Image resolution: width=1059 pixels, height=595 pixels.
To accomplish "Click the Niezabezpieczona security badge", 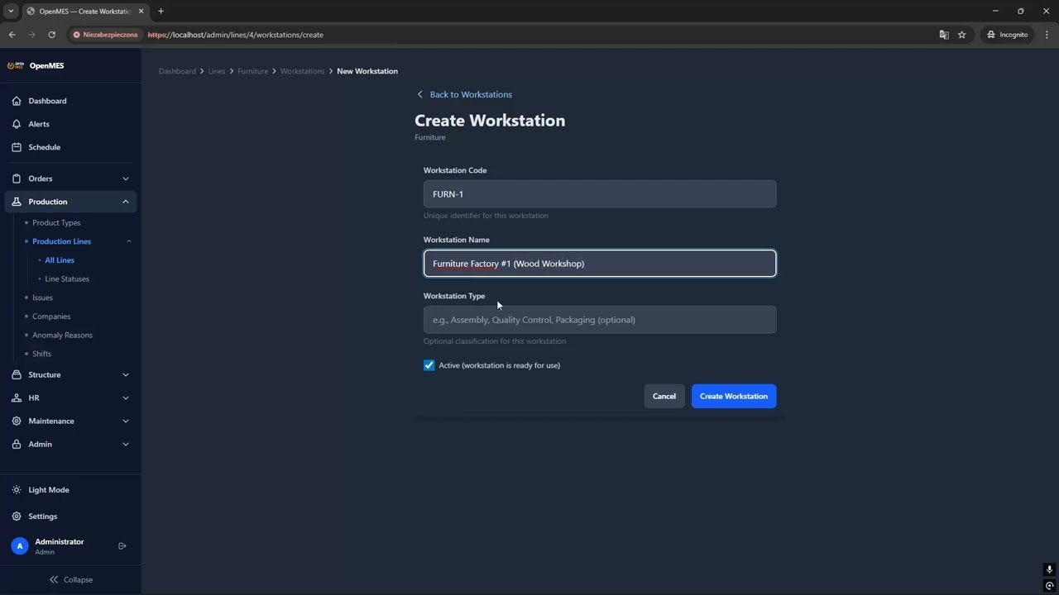I will 105,35.
